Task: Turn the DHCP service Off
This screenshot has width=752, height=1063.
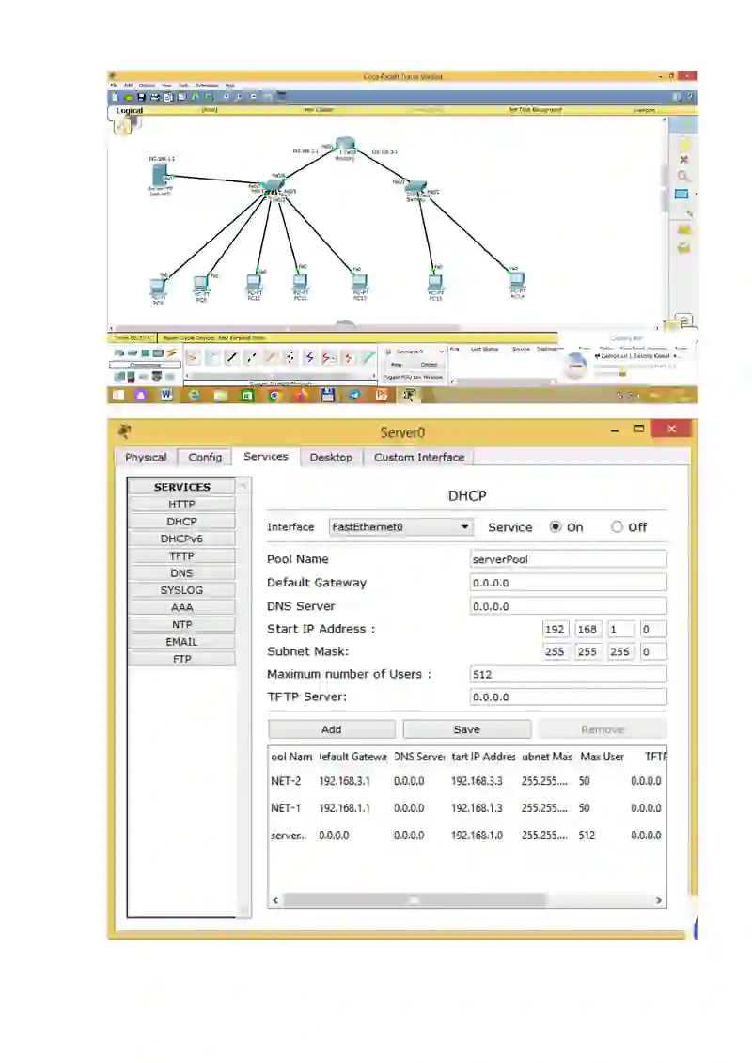Action: click(x=617, y=526)
